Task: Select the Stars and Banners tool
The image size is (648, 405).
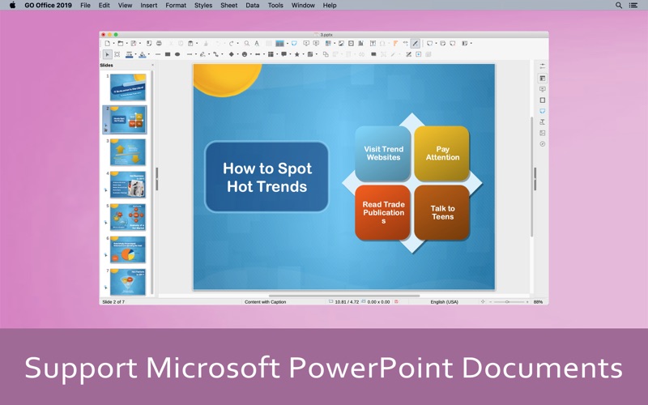Action: 297,54
